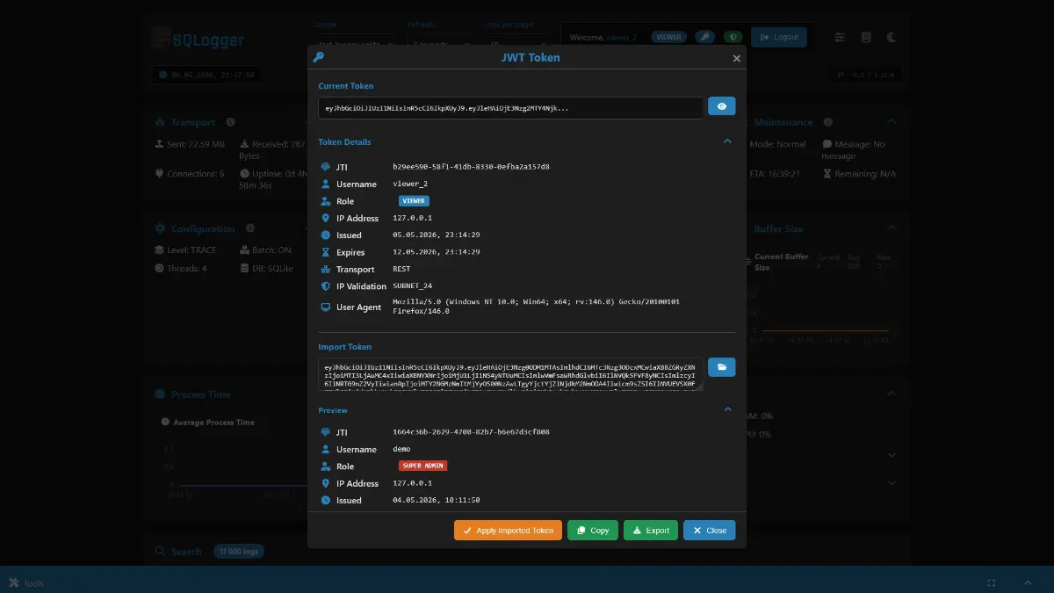Click the Issued clock icon in Preview

(326, 501)
